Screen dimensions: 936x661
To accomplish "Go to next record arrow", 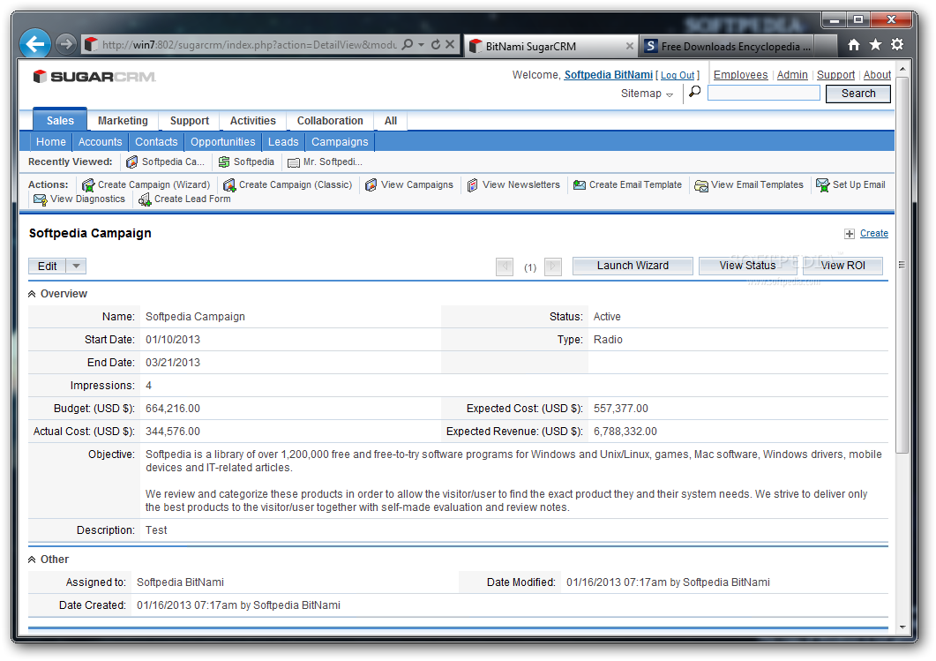I will (x=553, y=267).
